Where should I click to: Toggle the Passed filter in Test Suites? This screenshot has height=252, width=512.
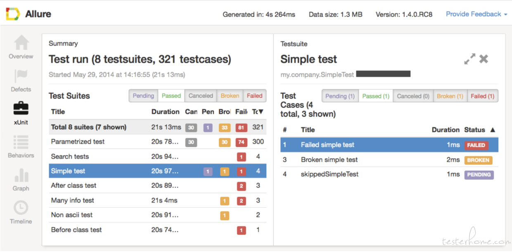(171, 96)
